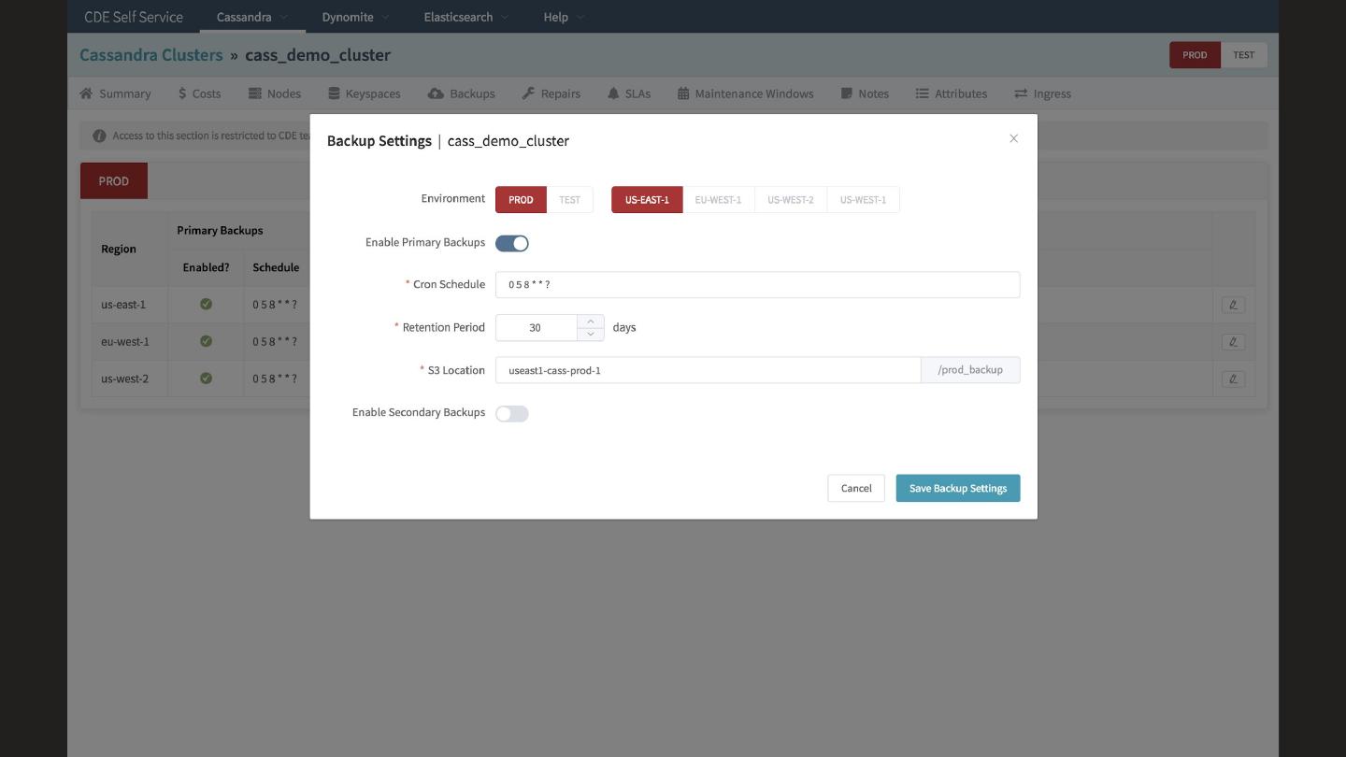
Task: Choose US-WEST-1 region in dialog
Action: 863,199
